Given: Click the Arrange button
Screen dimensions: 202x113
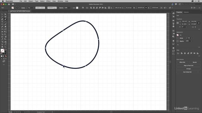Looking at the screenshot, I should pos(188,69).
